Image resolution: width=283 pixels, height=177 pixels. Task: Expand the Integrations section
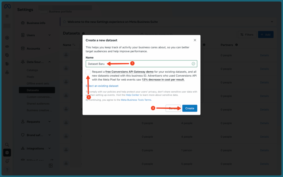pos(36,148)
